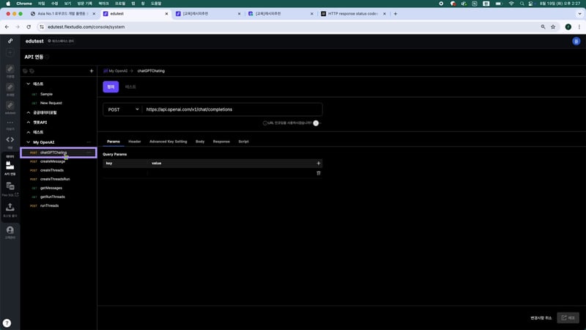This screenshot has height=330, width=586.
Task: Switch to the Body tab
Action: 200,141
